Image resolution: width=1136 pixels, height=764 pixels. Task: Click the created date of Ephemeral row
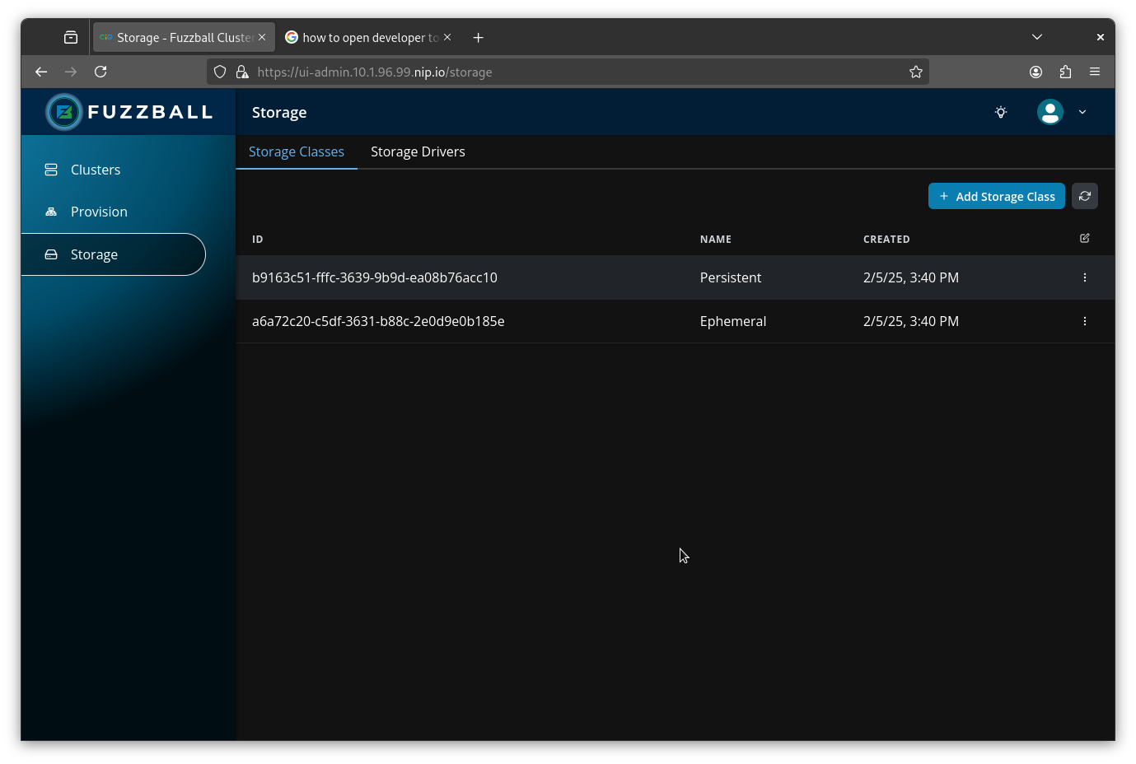[x=911, y=321]
